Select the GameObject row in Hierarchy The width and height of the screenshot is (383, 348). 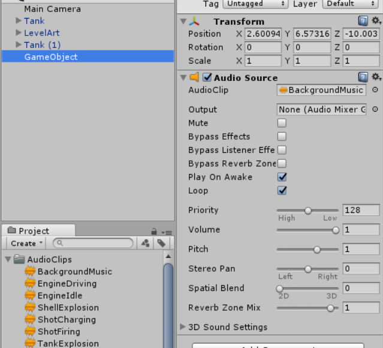(88, 56)
